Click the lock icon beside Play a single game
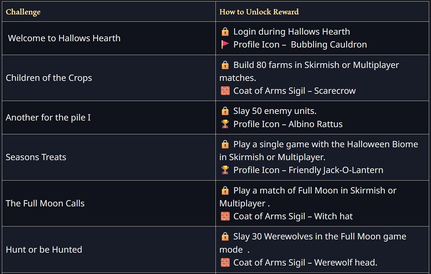The height and width of the screenshot is (274, 431). point(225,144)
